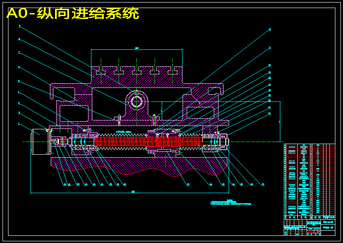Click the yellow title "A0-纵向进给系统"
This screenshot has height=243, width=343.
[x=73, y=14]
